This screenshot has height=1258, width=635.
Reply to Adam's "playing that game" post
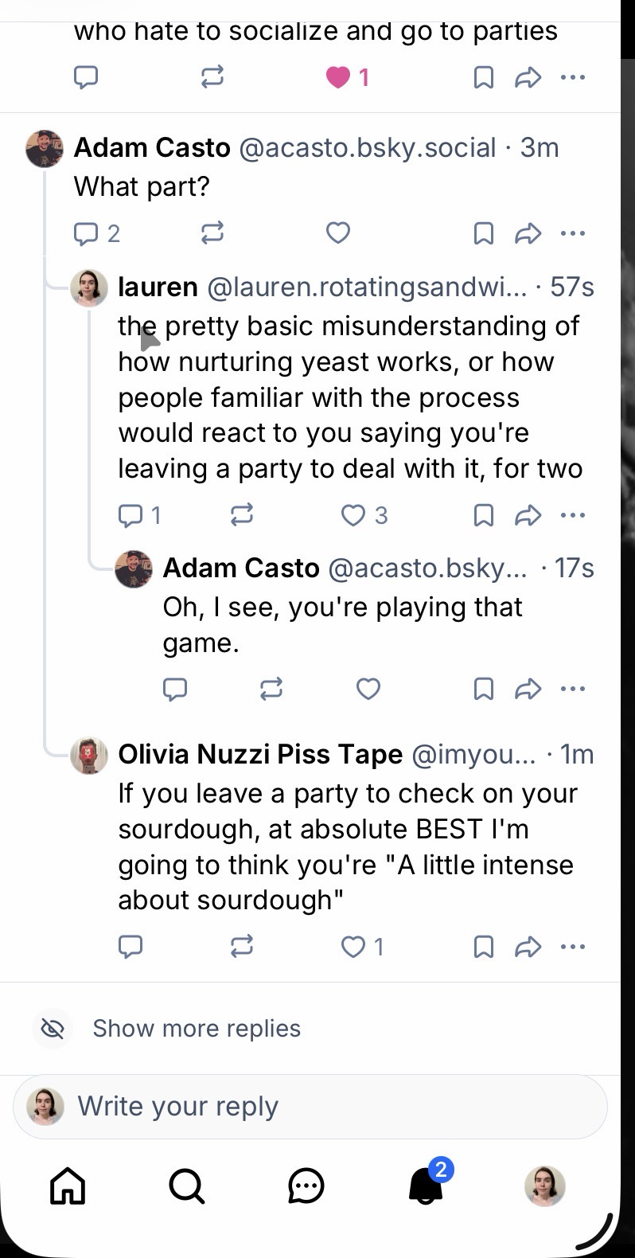click(175, 689)
